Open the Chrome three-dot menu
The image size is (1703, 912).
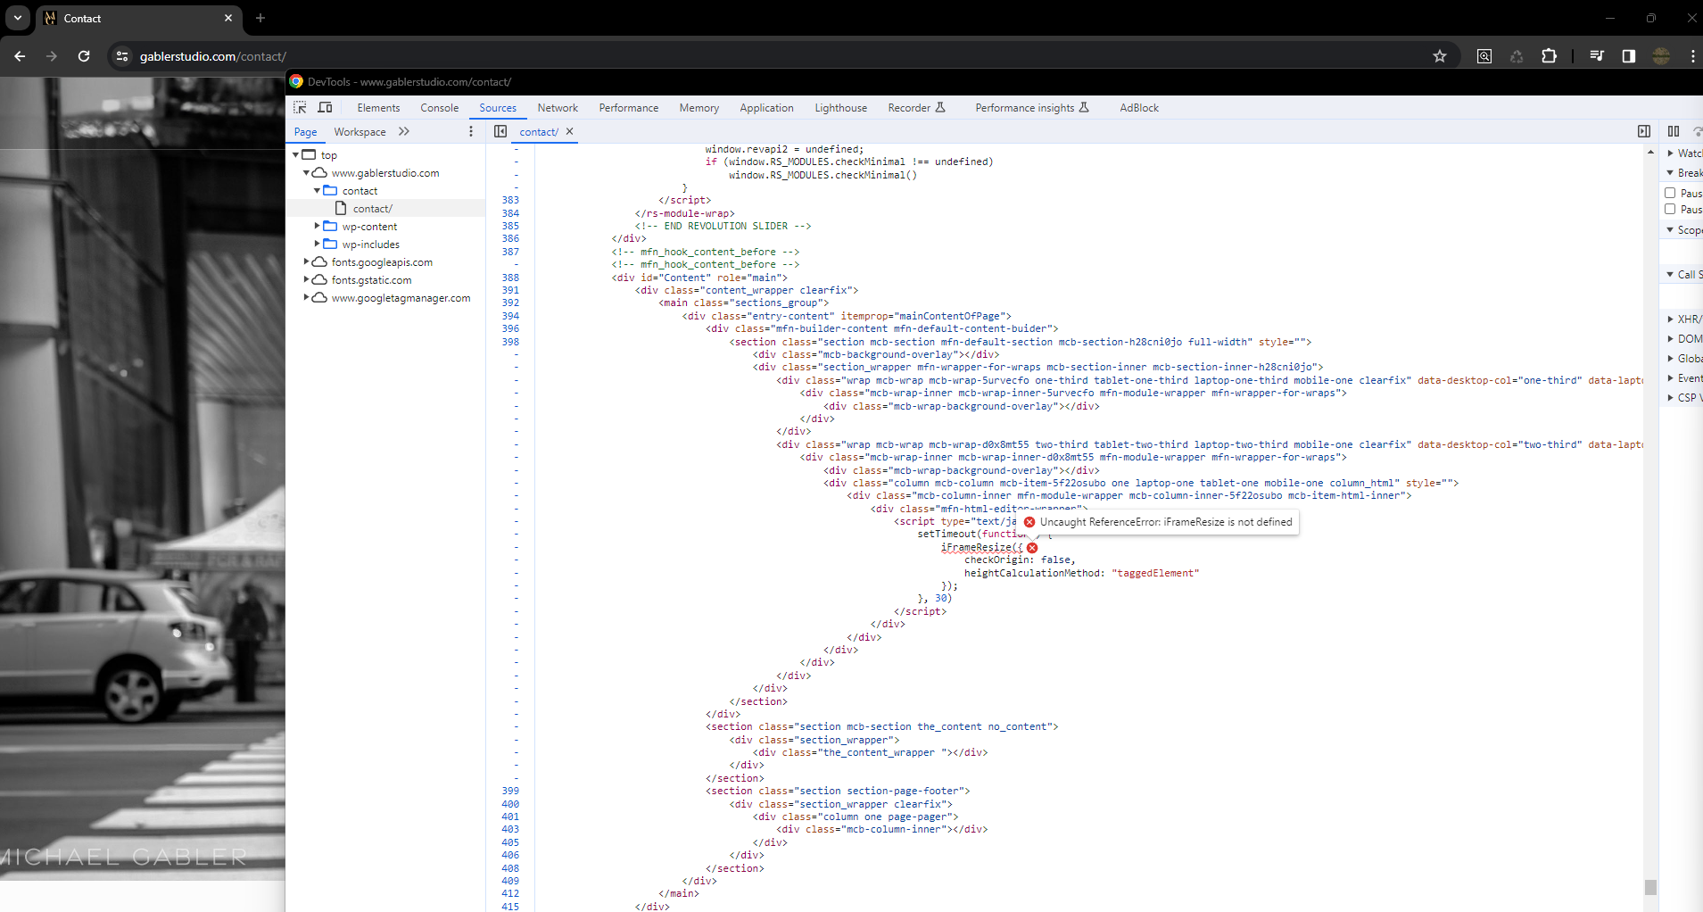[1692, 56]
